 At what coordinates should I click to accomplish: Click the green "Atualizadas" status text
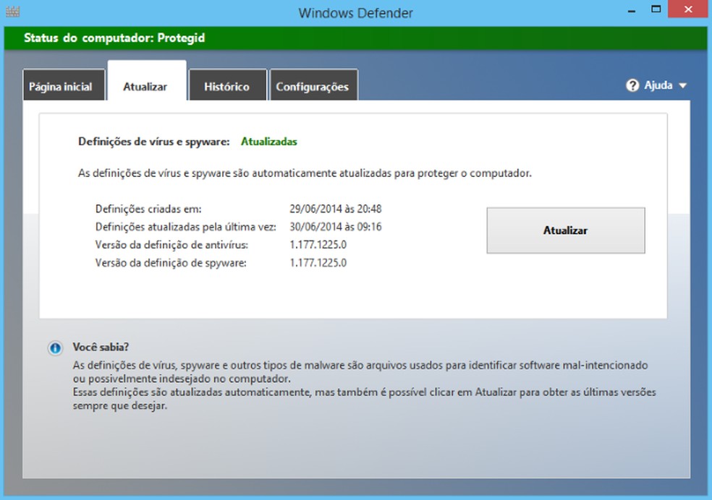tap(268, 142)
